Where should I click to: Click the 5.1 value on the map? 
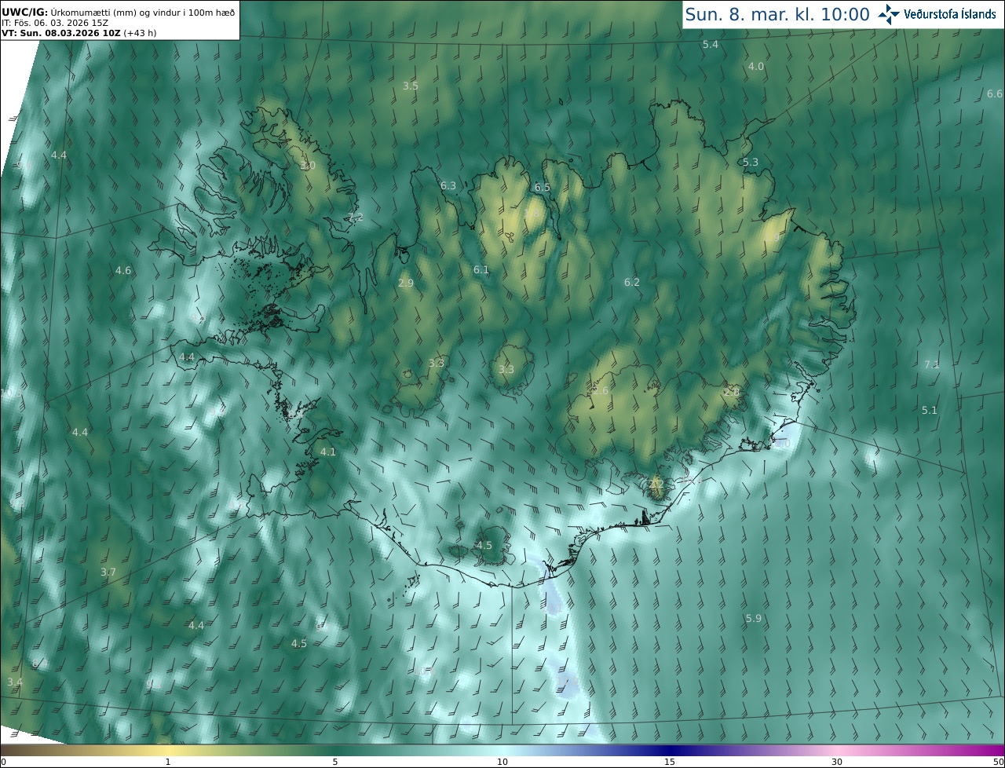(x=930, y=410)
